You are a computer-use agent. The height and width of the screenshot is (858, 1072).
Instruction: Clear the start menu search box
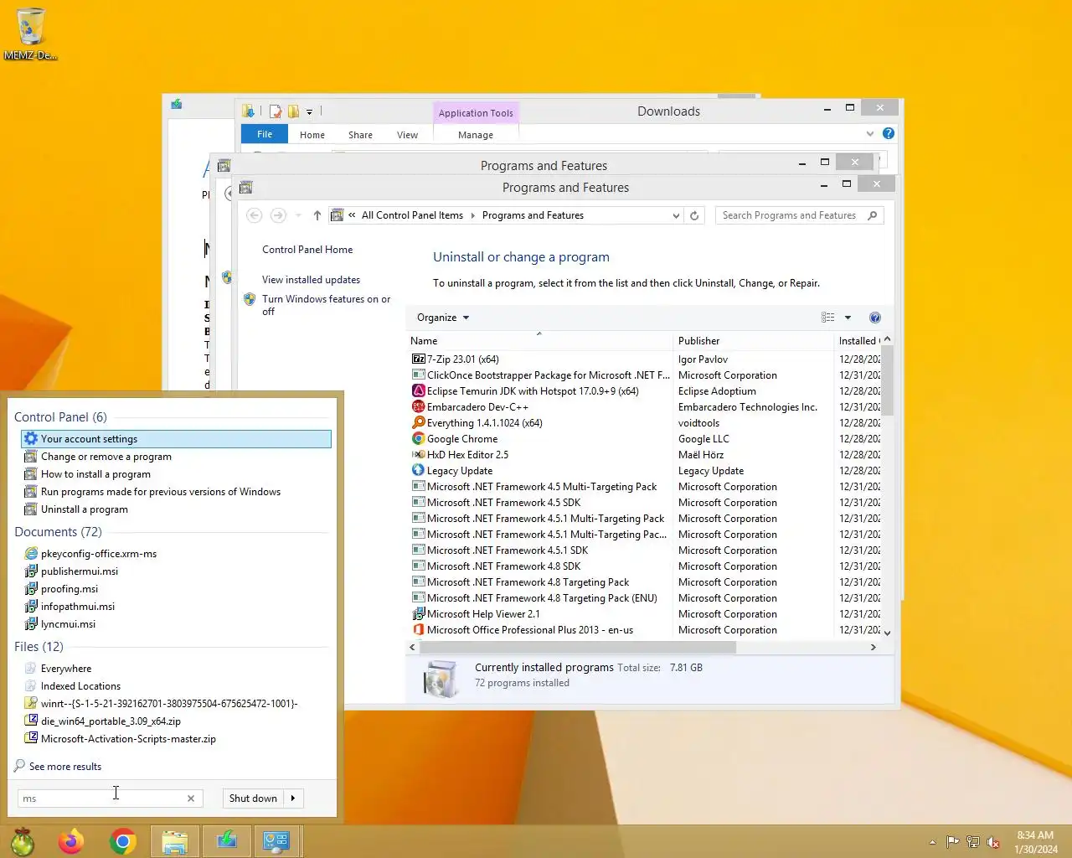[x=191, y=799]
